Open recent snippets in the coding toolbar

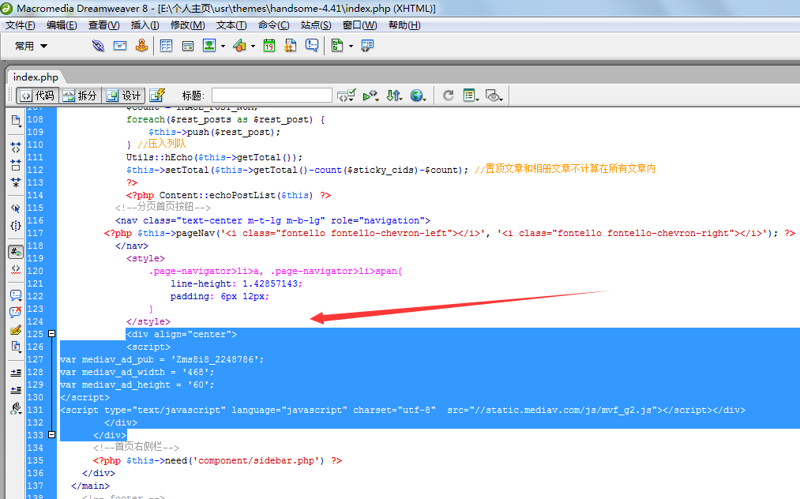16,347
